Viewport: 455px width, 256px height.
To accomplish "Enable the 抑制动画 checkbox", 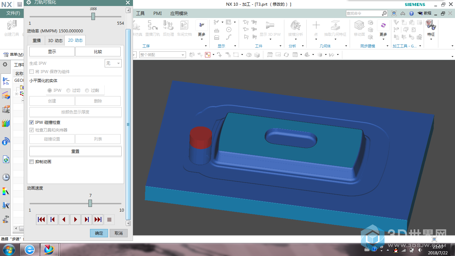I will point(32,162).
